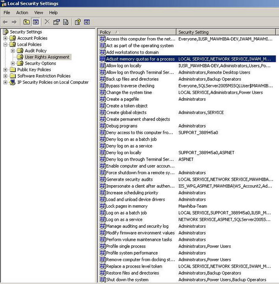Expand the Security Options tree node
The image size is (279, 284).
[x=13, y=63]
